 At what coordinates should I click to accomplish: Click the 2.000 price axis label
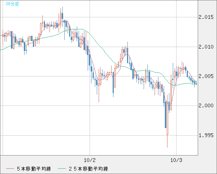(x=206, y=106)
